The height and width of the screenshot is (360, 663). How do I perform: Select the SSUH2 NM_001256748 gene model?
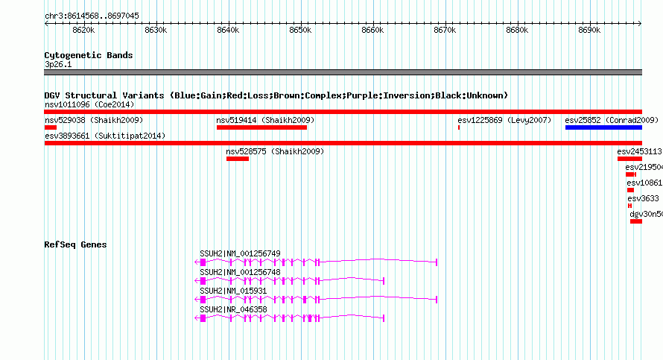coord(289,281)
